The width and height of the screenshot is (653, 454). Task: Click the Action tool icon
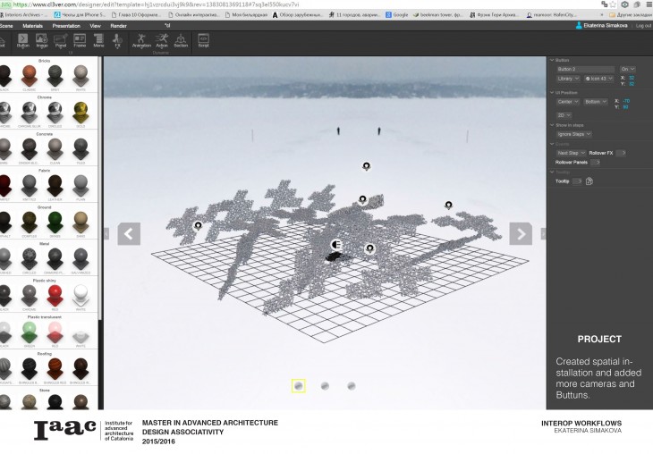[162, 40]
